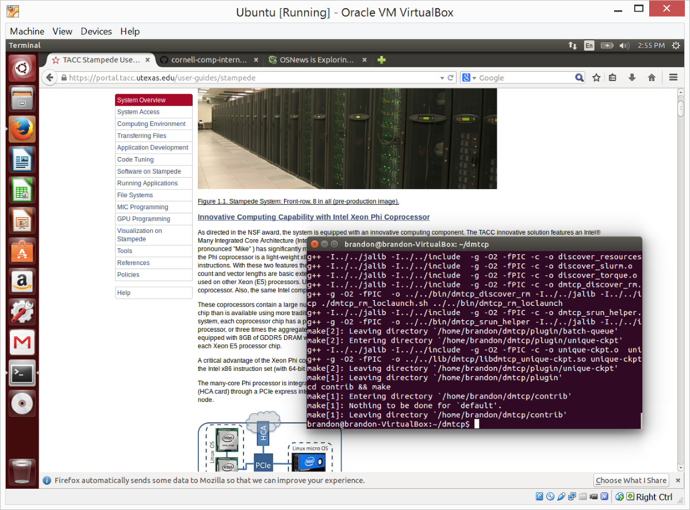The image size is (690, 510).
Task: Bookmark this page with the star
Action: point(596,78)
